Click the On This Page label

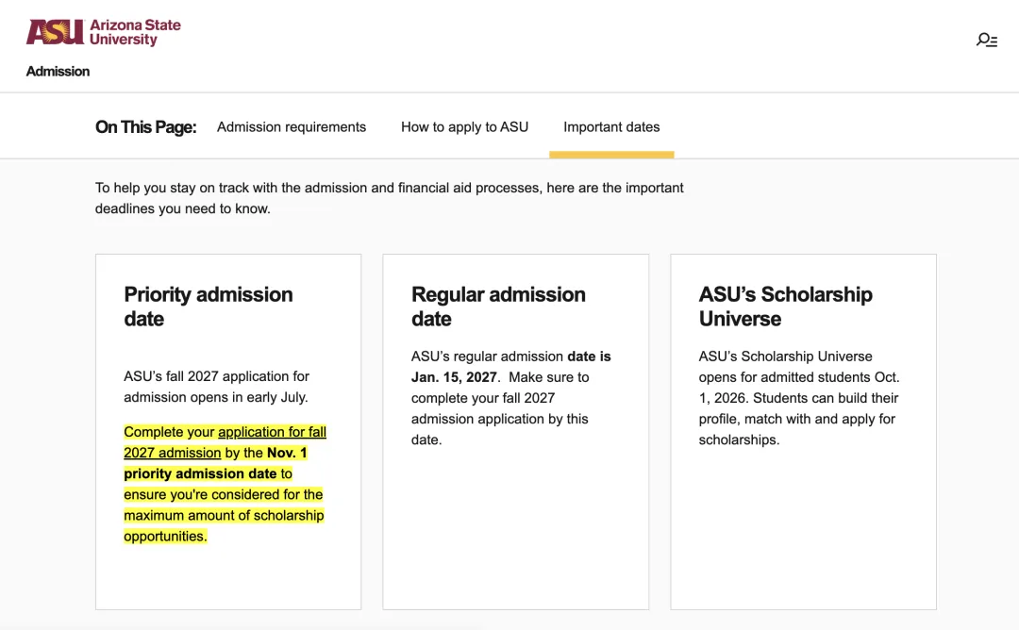click(x=145, y=126)
